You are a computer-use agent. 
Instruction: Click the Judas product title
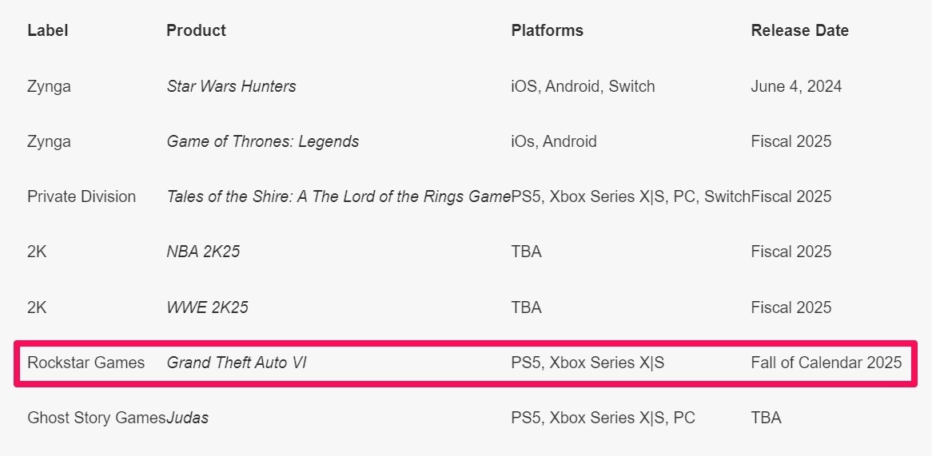(188, 418)
